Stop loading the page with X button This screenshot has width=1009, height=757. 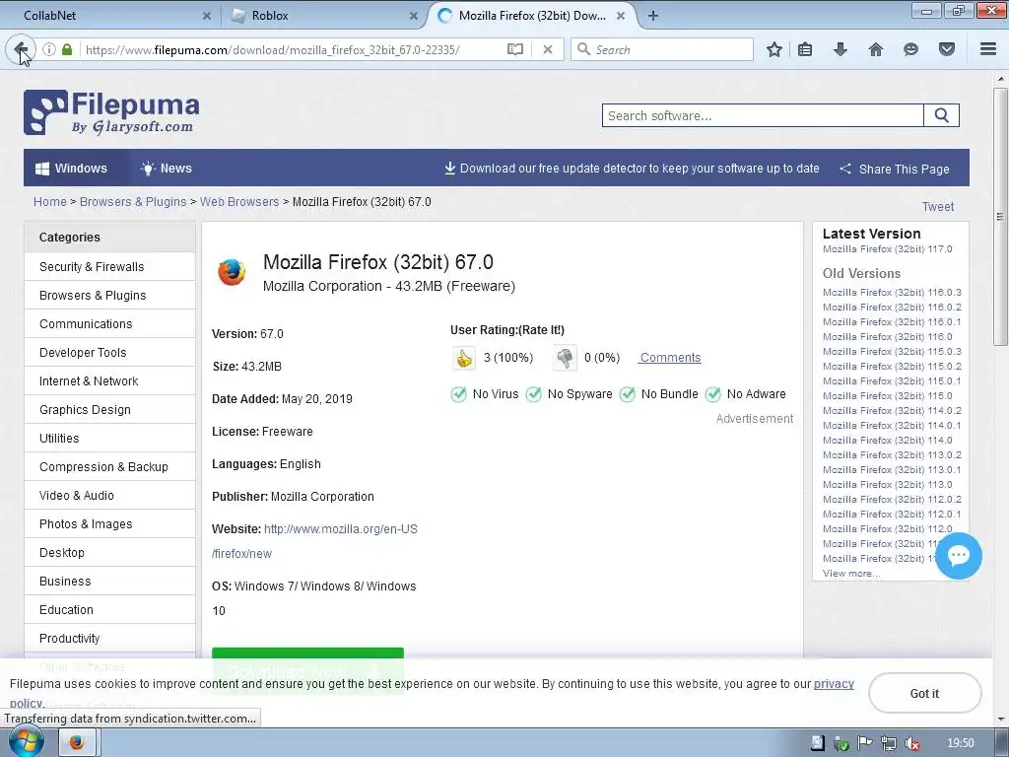548,49
